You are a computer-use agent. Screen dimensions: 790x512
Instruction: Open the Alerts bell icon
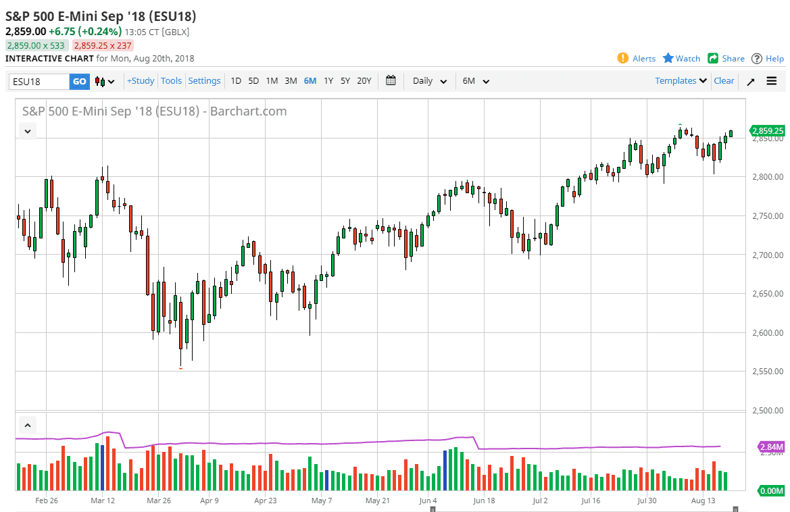coord(623,58)
